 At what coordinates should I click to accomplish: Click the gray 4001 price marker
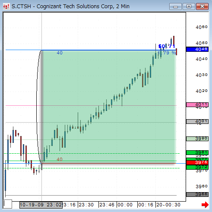197,121
